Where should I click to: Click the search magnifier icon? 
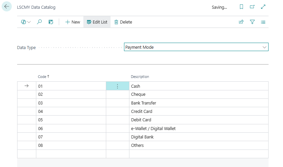pos(39,22)
